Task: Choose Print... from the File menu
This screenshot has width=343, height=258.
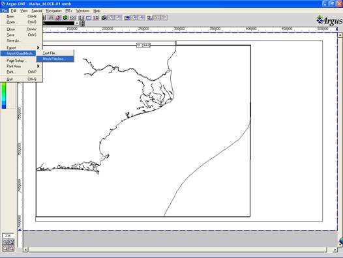Action: click(22, 72)
